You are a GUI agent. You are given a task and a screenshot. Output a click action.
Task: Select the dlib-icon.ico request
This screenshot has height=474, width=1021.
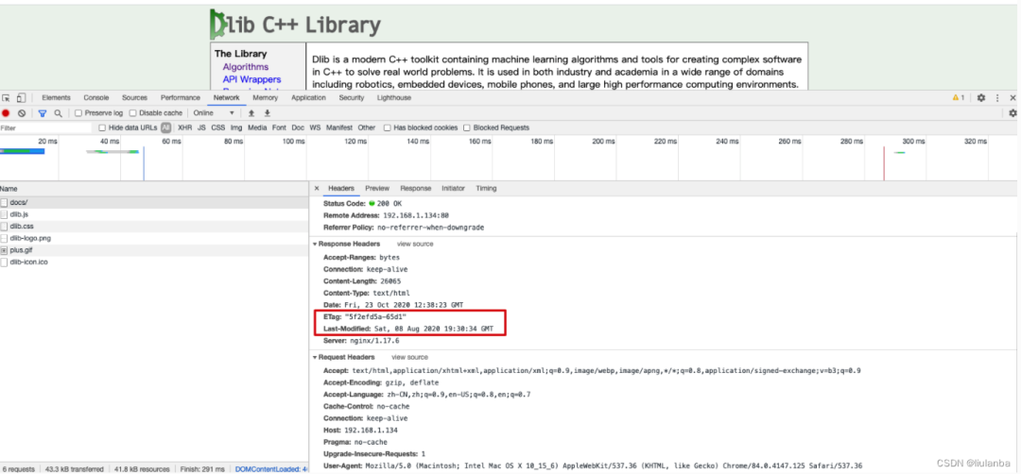coord(154,262)
